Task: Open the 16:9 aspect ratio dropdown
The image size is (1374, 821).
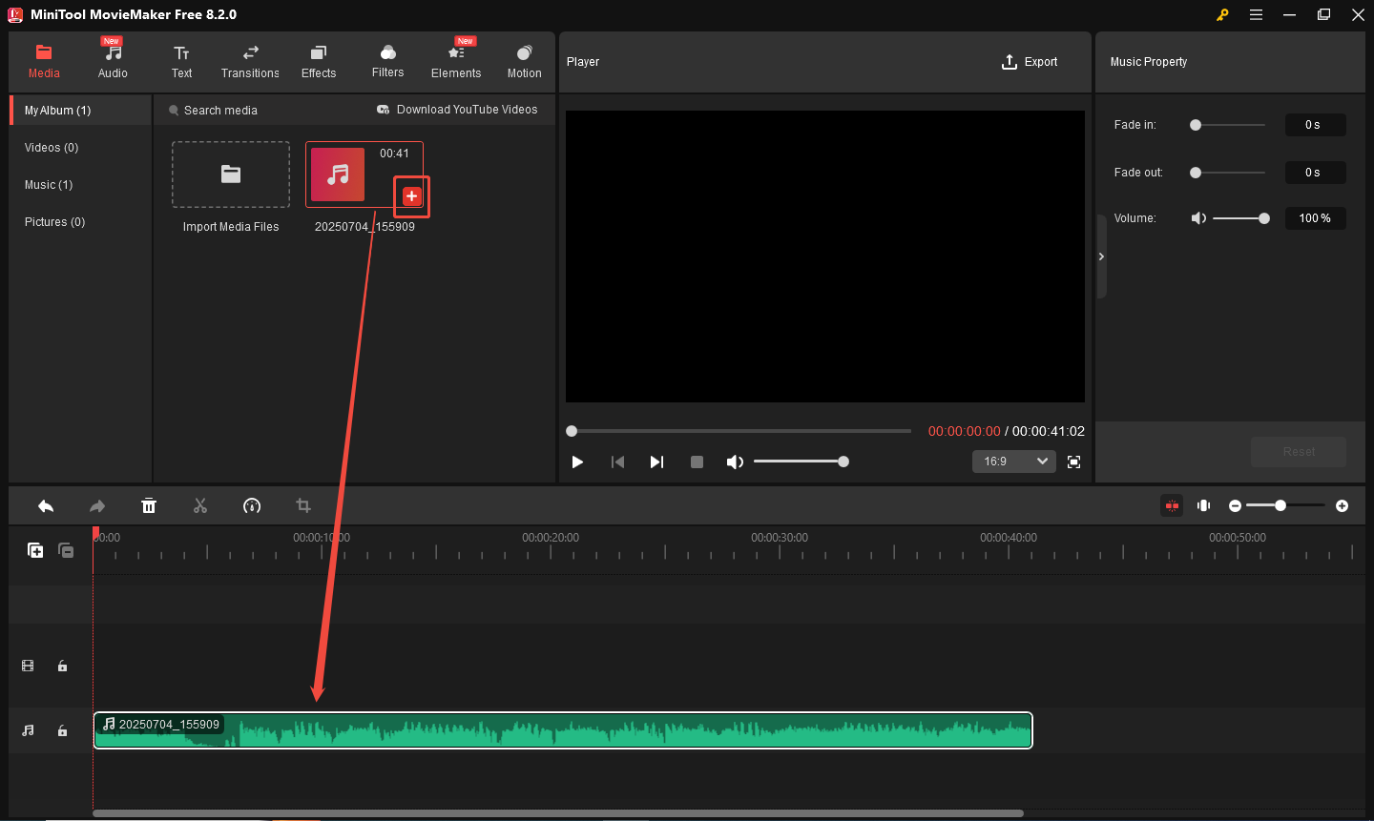Action: [1014, 462]
